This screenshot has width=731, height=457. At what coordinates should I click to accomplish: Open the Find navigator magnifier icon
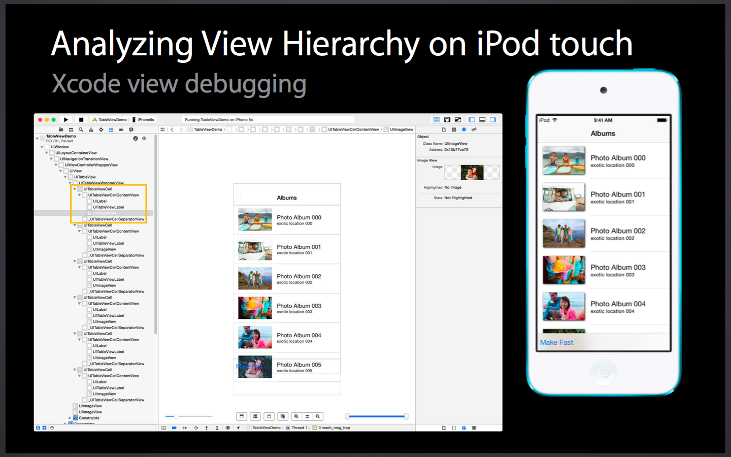pos(81,129)
